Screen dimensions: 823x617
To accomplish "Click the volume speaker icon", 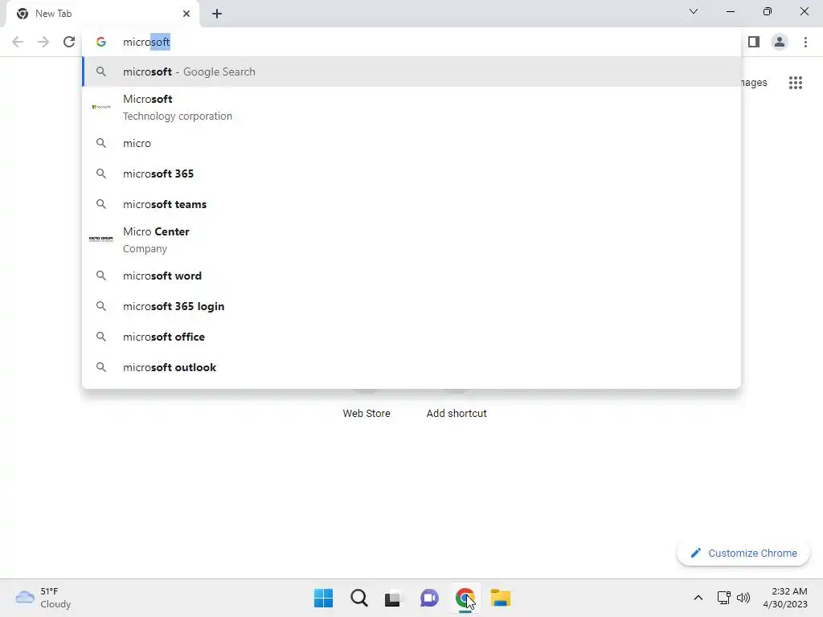I will [743, 598].
